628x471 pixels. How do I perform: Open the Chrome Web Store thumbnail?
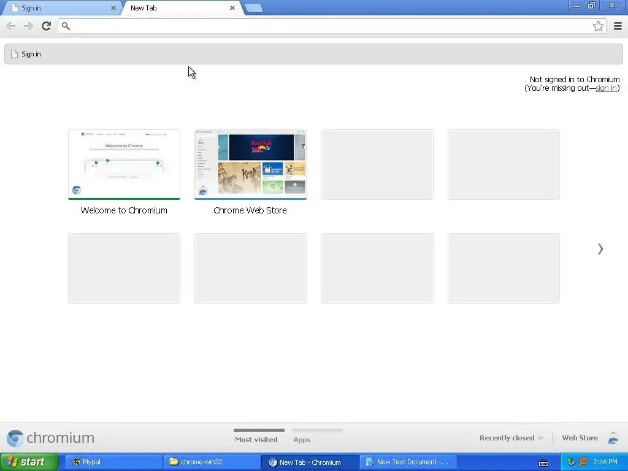[250, 164]
